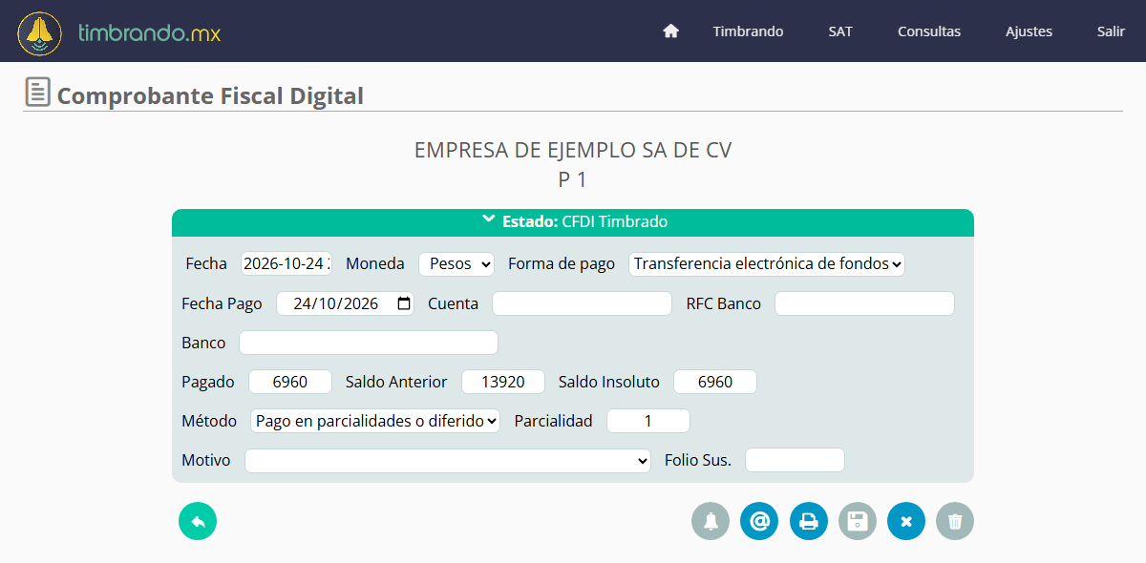Click the trash delete button
Screen dimensions: 1146x563
pyautogui.click(x=955, y=521)
